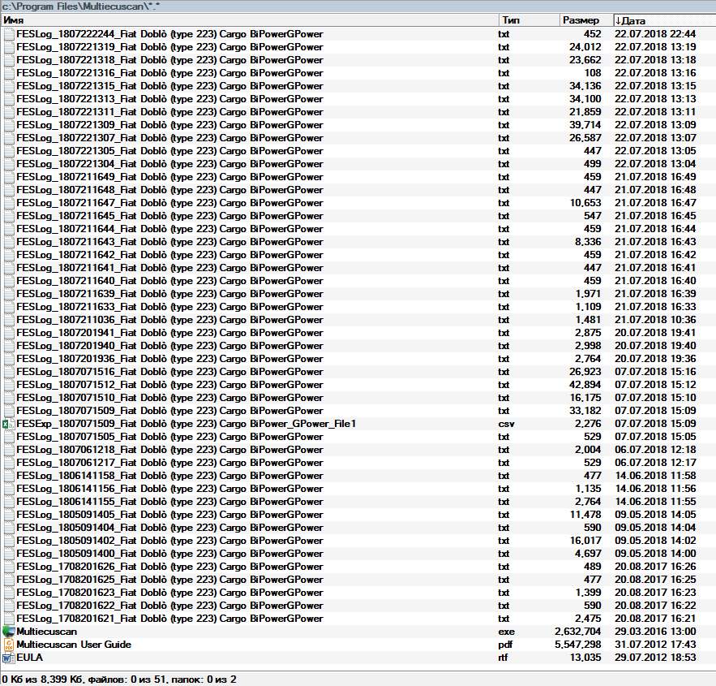Select the FESLog_1807061218 text file

click(x=169, y=450)
